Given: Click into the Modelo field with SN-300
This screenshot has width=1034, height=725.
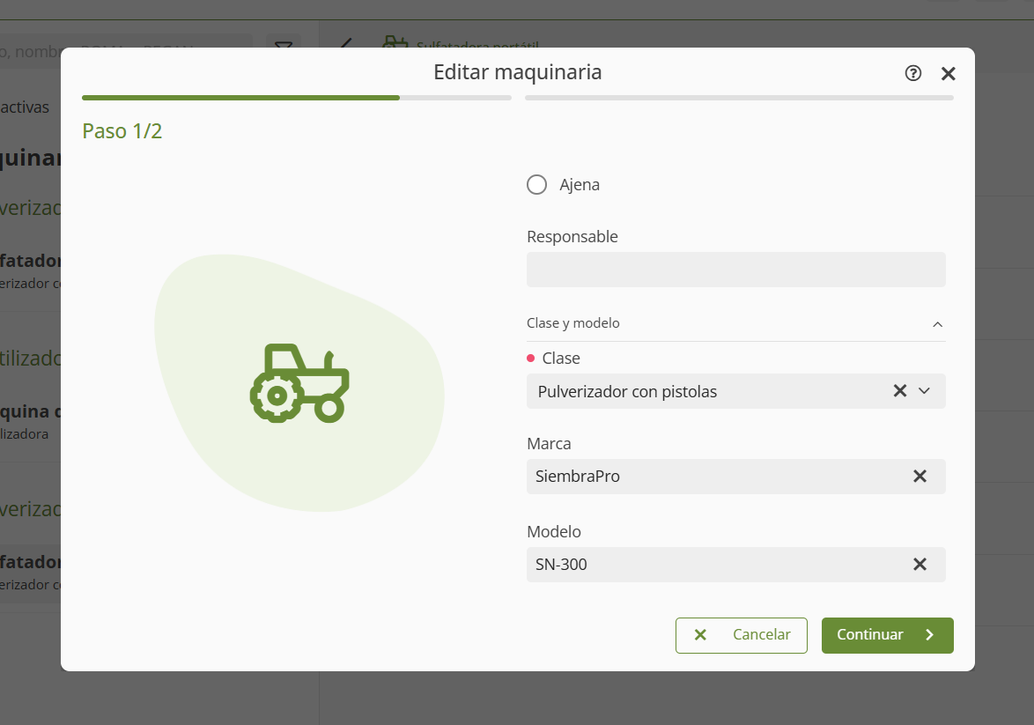Looking at the screenshot, I should coord(713,565).
